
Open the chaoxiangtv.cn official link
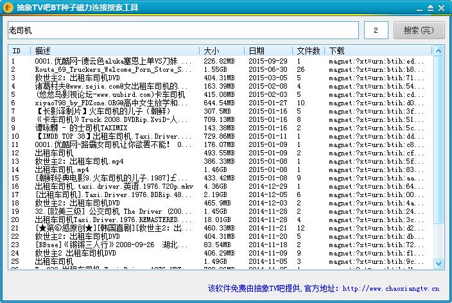point(390,288)
